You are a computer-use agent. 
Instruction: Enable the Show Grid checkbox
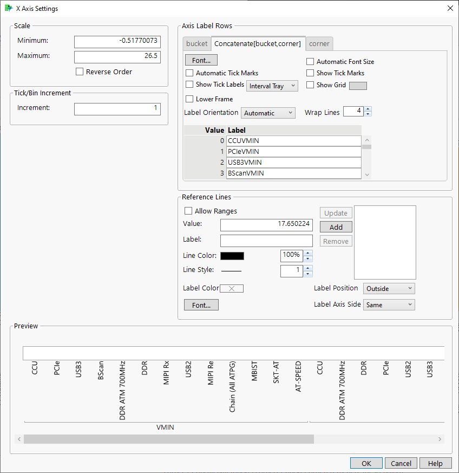pyautogui.click(x=310, y=85)
